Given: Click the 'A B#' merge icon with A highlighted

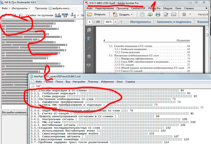Looking at the screenshot, I should (x=65, y=15).
